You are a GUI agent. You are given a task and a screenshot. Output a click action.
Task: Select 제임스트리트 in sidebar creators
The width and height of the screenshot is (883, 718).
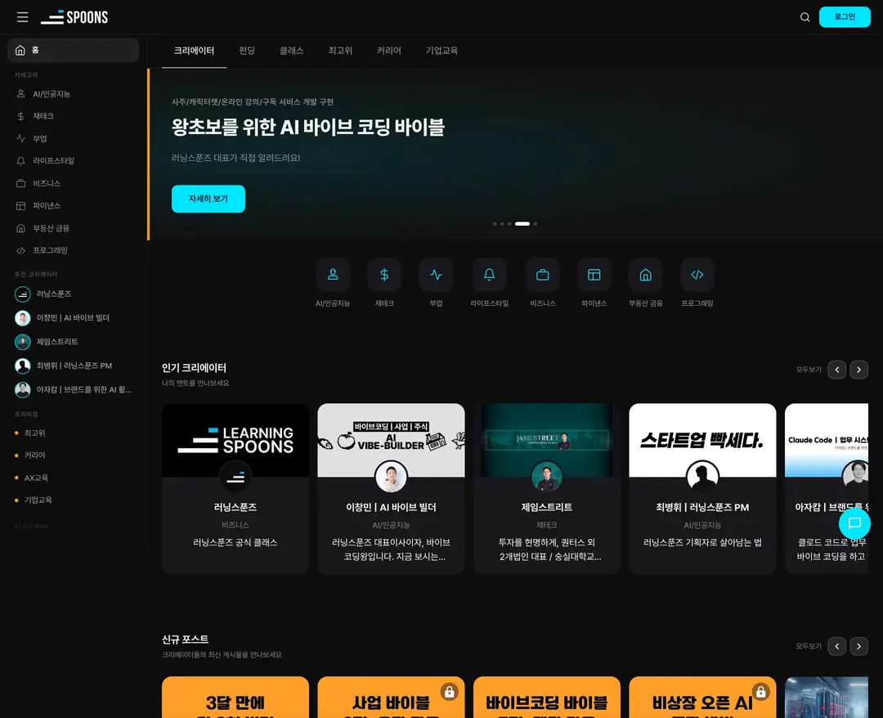point(74,341)
